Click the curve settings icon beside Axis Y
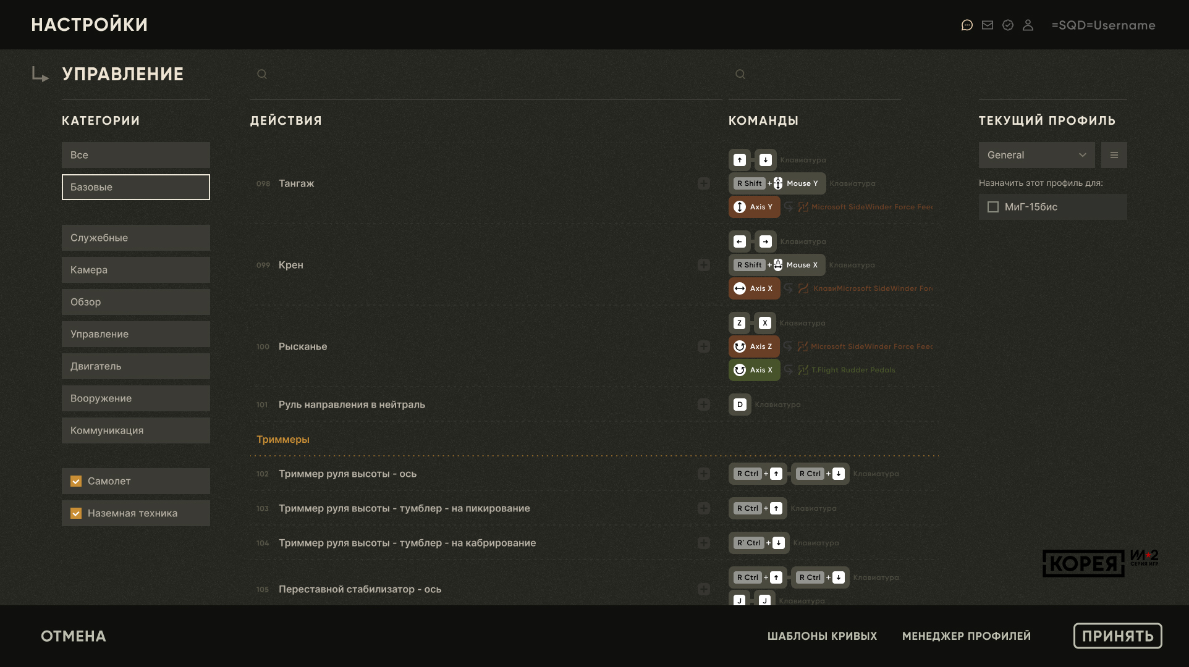This screenshot has height=667, width=1189. pyautogui.click(x=803, y=207)
